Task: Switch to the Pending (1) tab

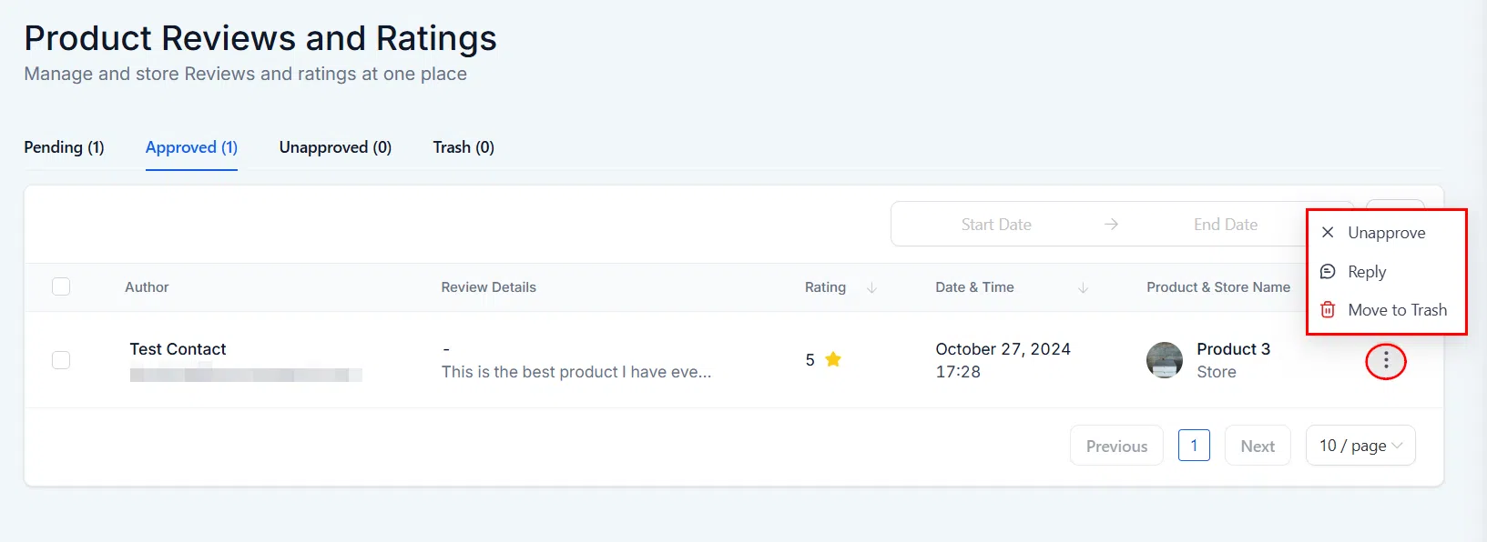Action: 64,147
